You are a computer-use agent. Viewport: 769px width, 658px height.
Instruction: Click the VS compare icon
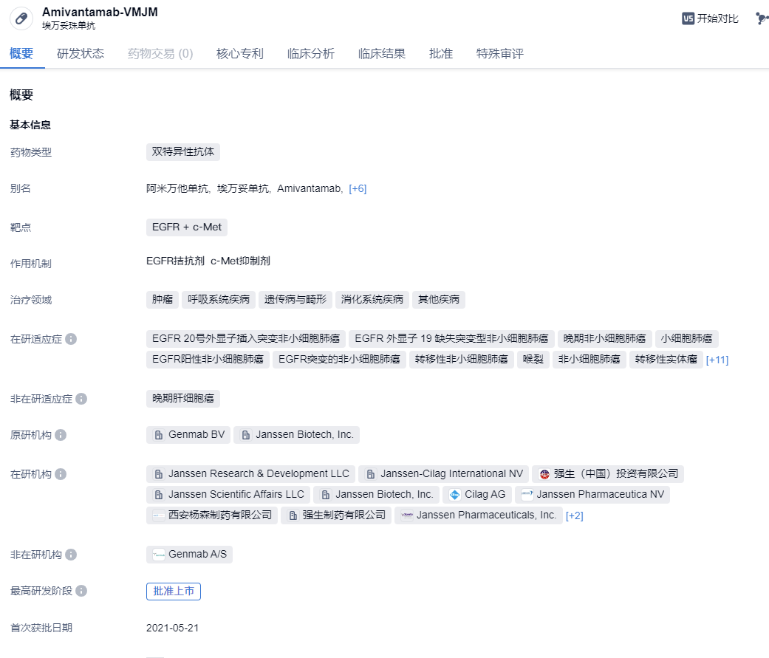(x=688, y=18)
